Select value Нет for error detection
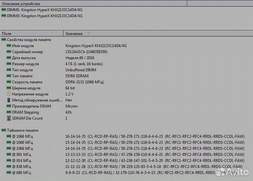The image size is (253, 181). tap(69, 100)
